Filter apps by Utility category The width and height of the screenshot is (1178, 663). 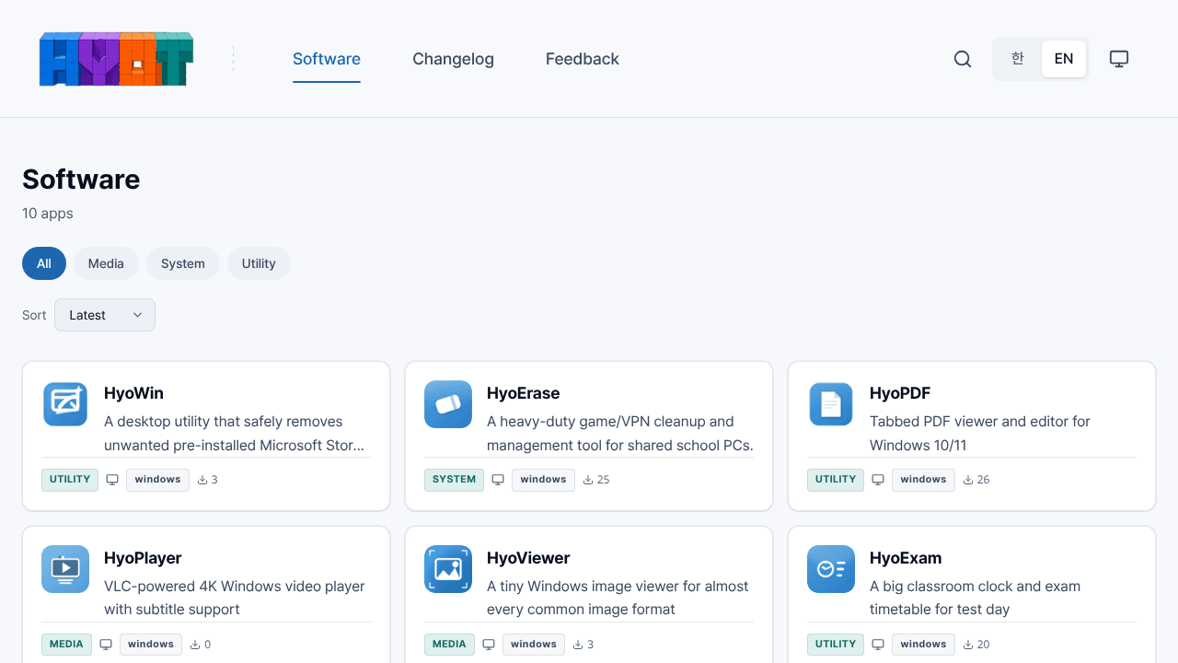pyautogui.click(x=259, y=263)
